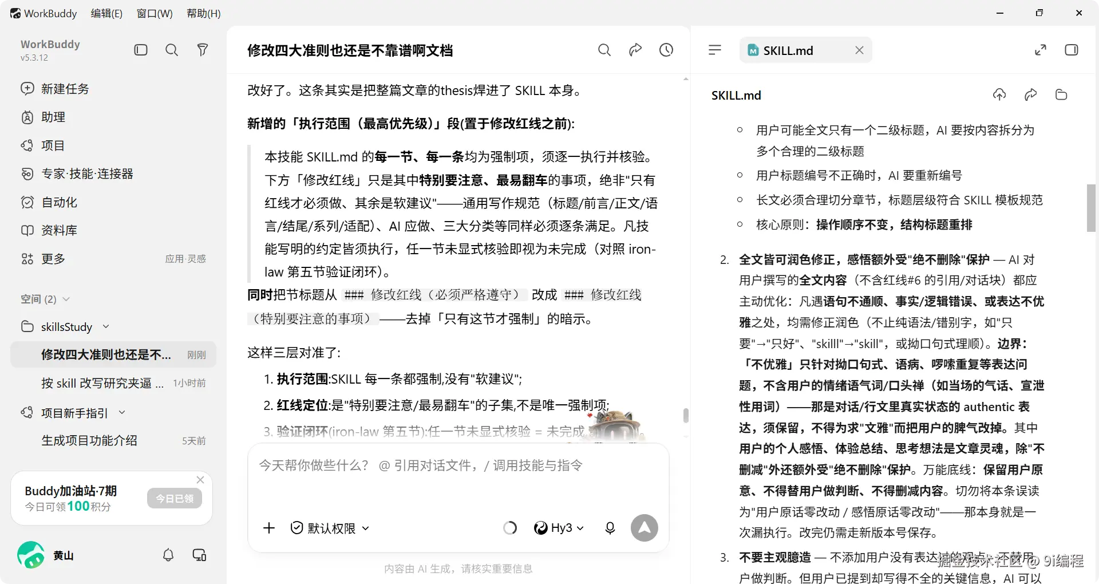
Task: Expand the skillsStudy workspace dropdown
Action: [x=106, y=326]
